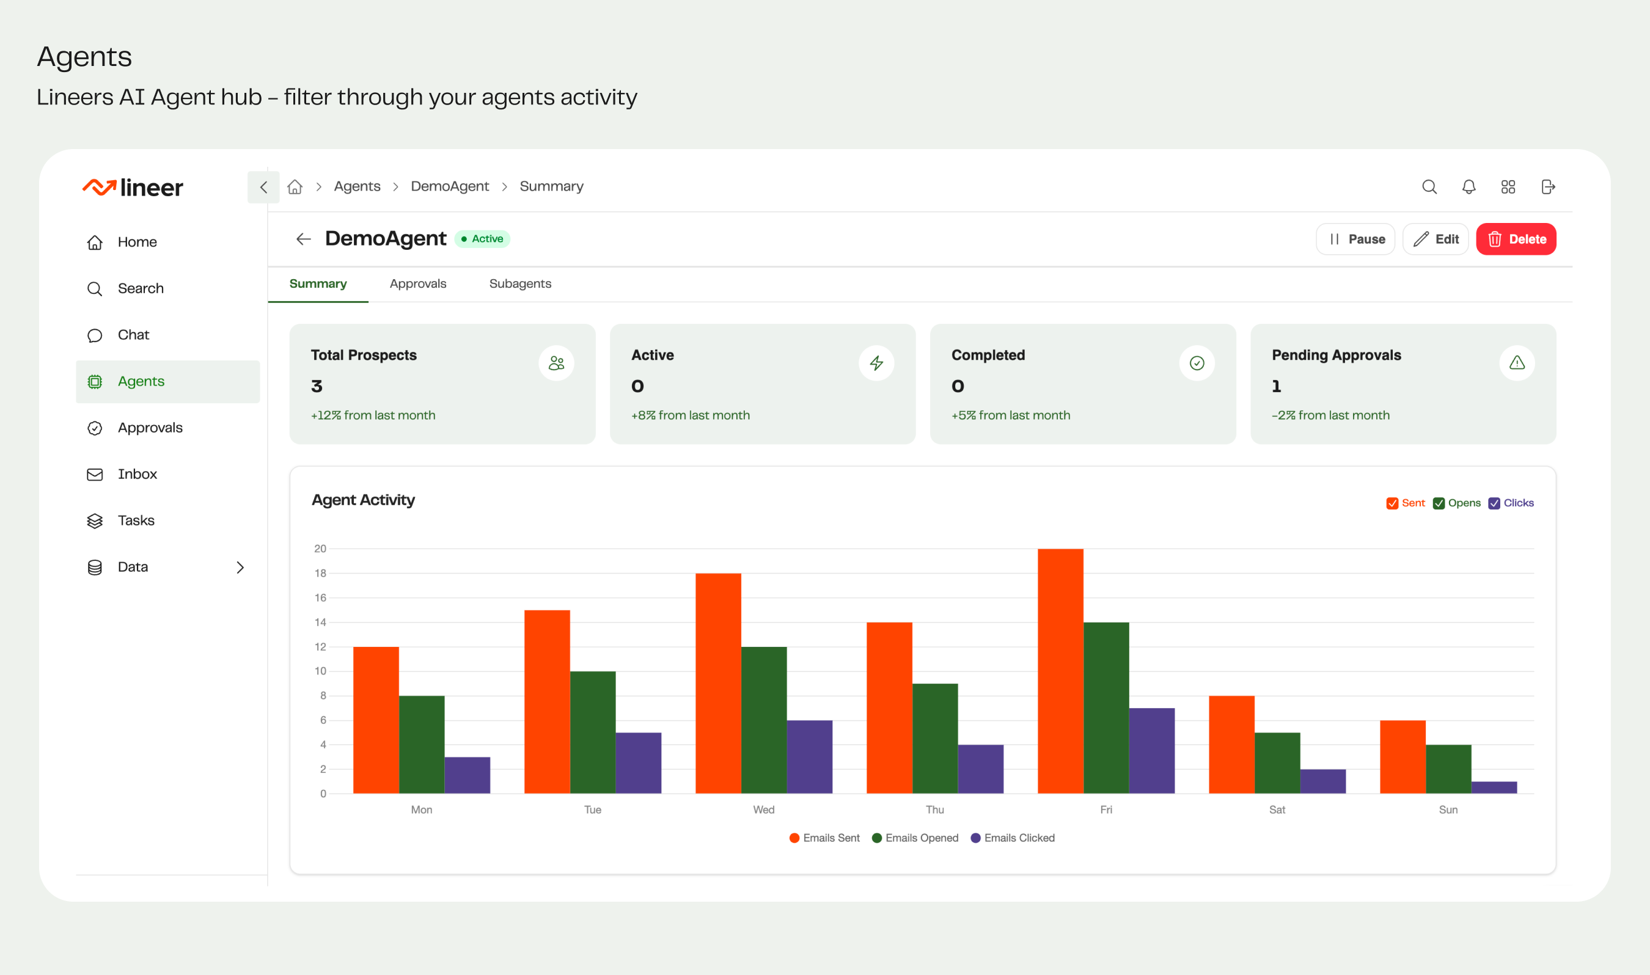The image size is (1650, 975).
Task: Switch to the Approvals tab
Action: (418, 284)
